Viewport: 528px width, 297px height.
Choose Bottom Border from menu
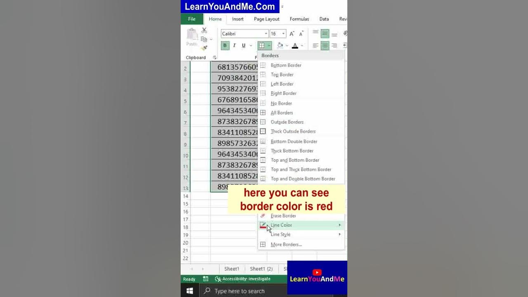pyautogui.click(x=301, y=65)
